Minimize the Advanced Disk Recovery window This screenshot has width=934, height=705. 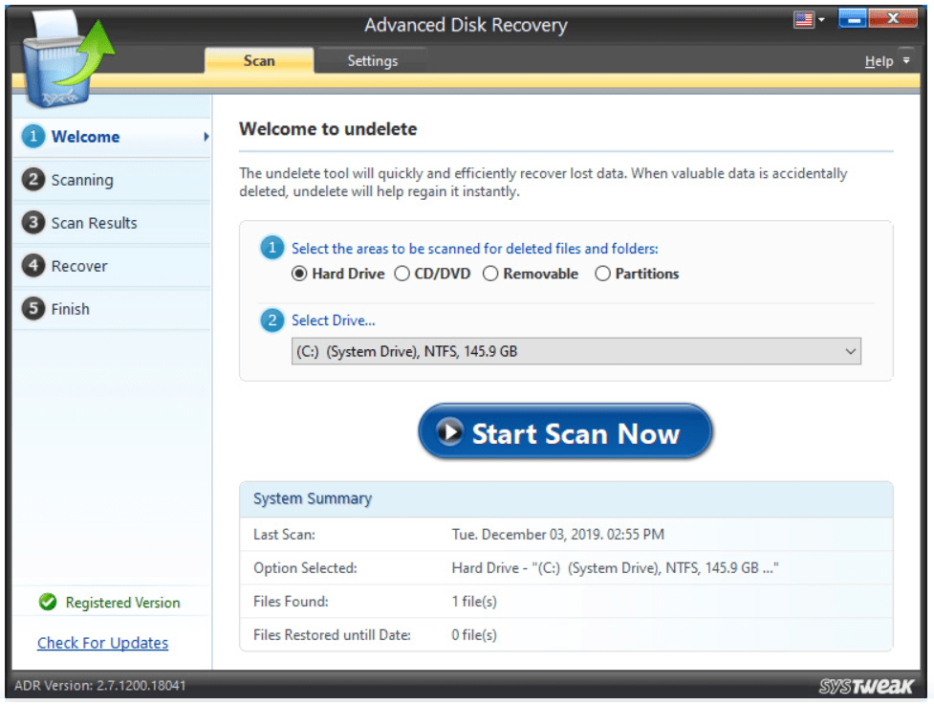(x=853, y=19)
